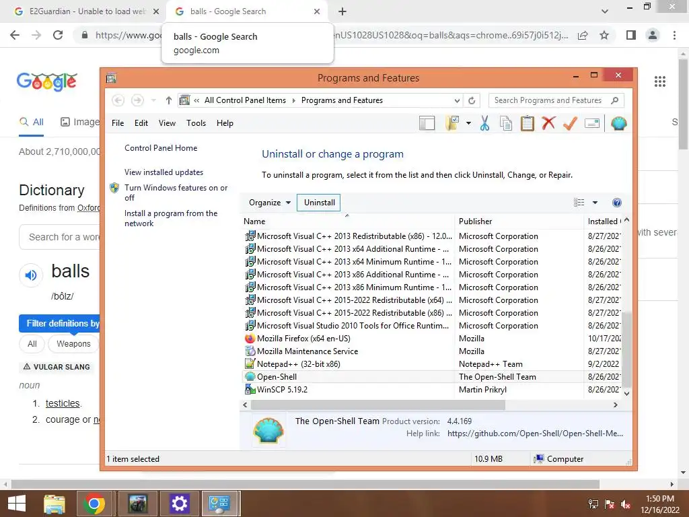
Task: Open the Chrome profile avatar
Action: 653,35
